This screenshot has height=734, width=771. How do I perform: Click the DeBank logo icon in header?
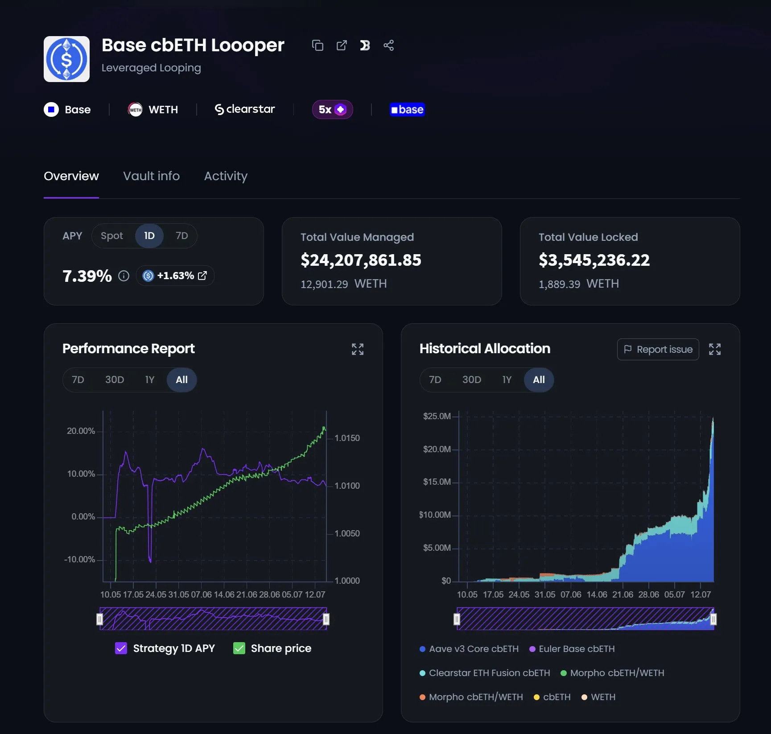(x=365, y=45)
